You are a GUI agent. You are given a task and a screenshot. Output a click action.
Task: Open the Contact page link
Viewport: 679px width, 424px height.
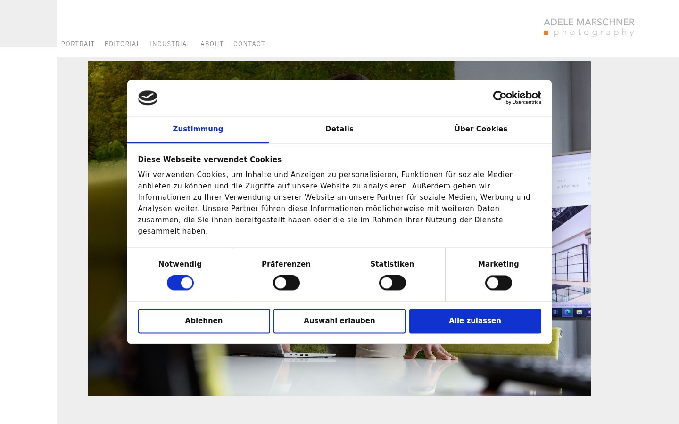point(249,44)
